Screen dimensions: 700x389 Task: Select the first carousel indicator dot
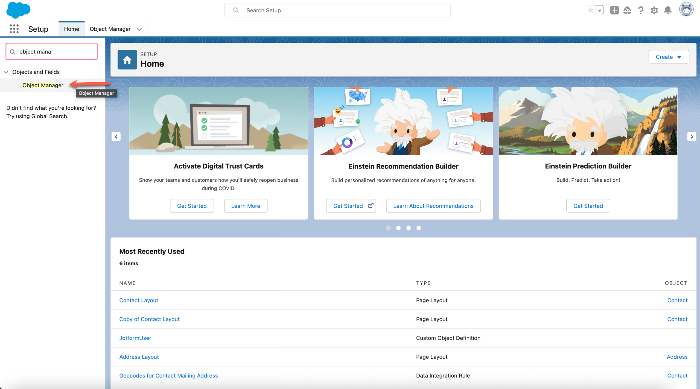pos(388,228)
